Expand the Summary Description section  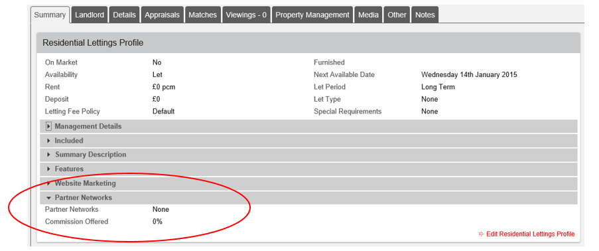[x=308, y=155]
